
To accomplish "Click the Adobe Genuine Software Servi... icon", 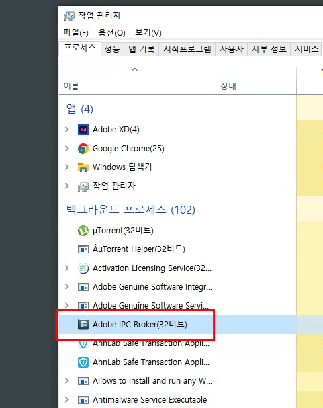I will tap(83, 305).
